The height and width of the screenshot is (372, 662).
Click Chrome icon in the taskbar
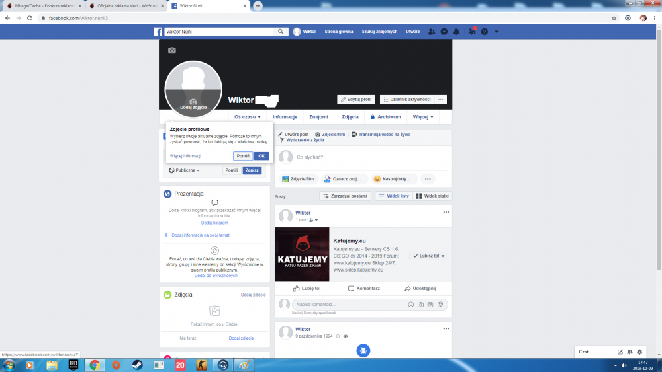coord(95,365)
